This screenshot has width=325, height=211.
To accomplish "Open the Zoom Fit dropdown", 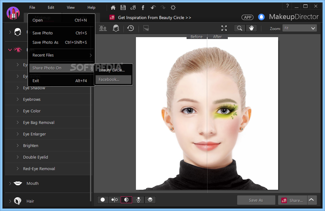I will (x=299, y=28).
